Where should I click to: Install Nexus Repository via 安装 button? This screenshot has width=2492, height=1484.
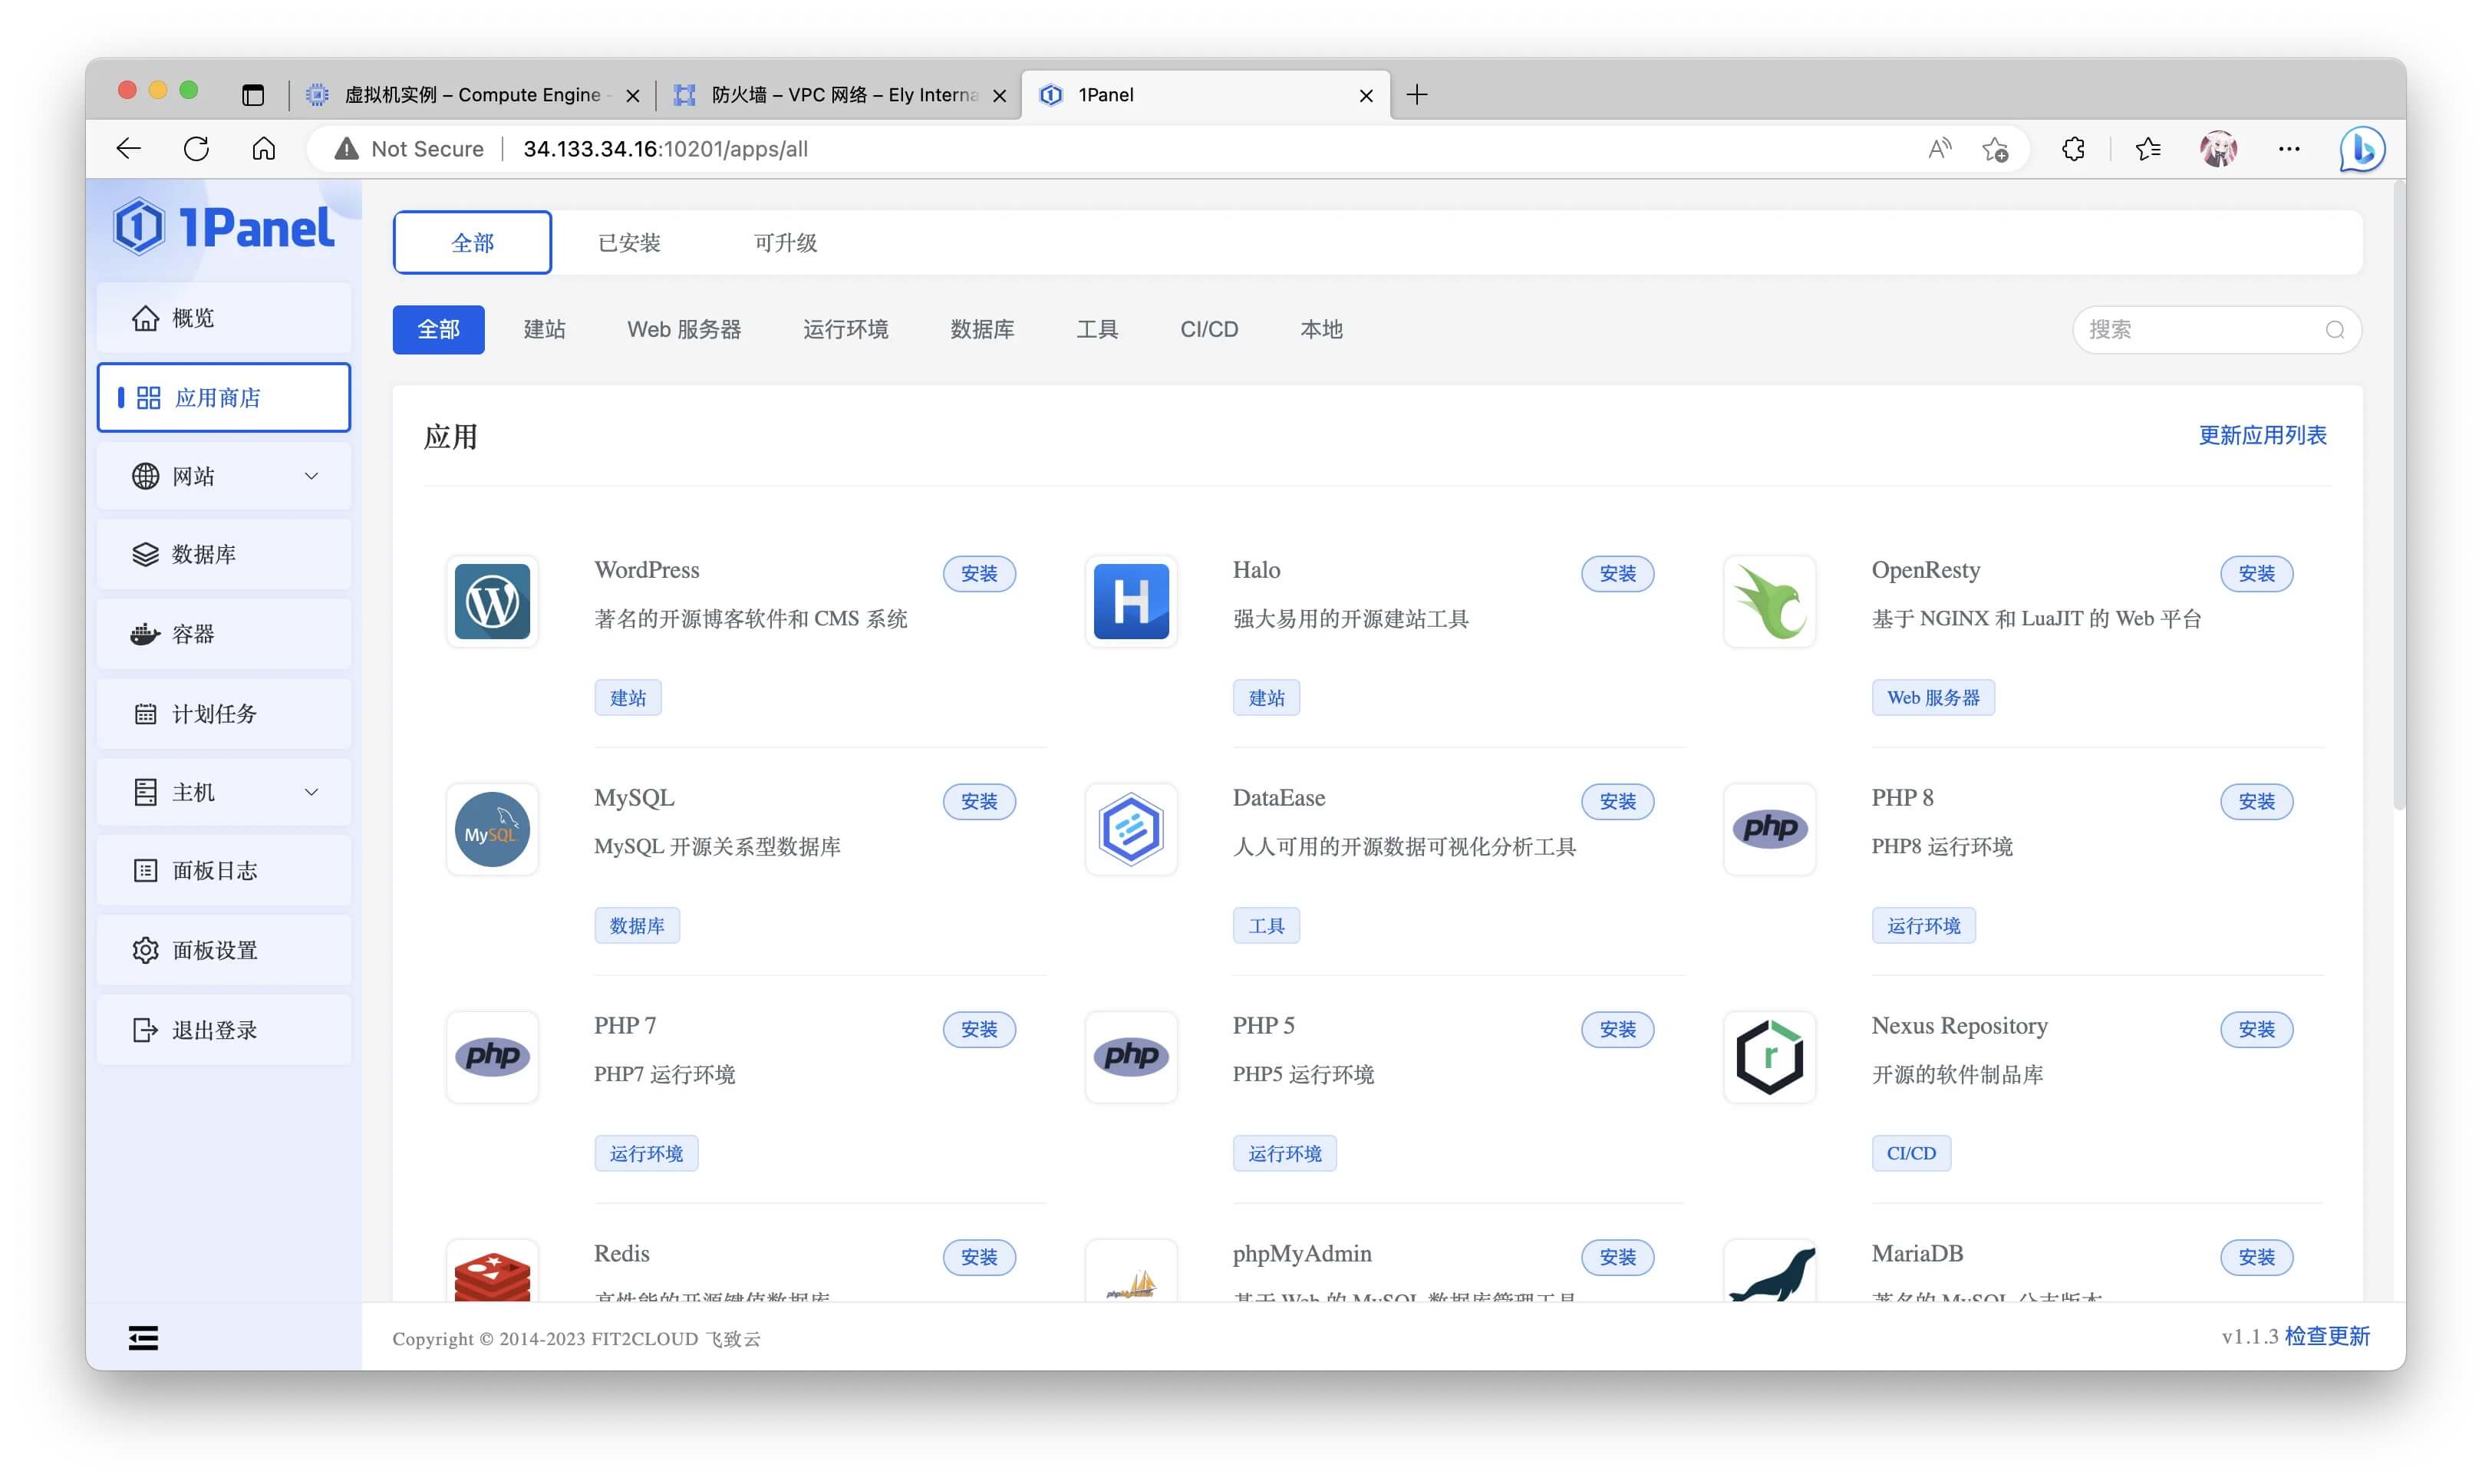click(x=2256, y=1030)
